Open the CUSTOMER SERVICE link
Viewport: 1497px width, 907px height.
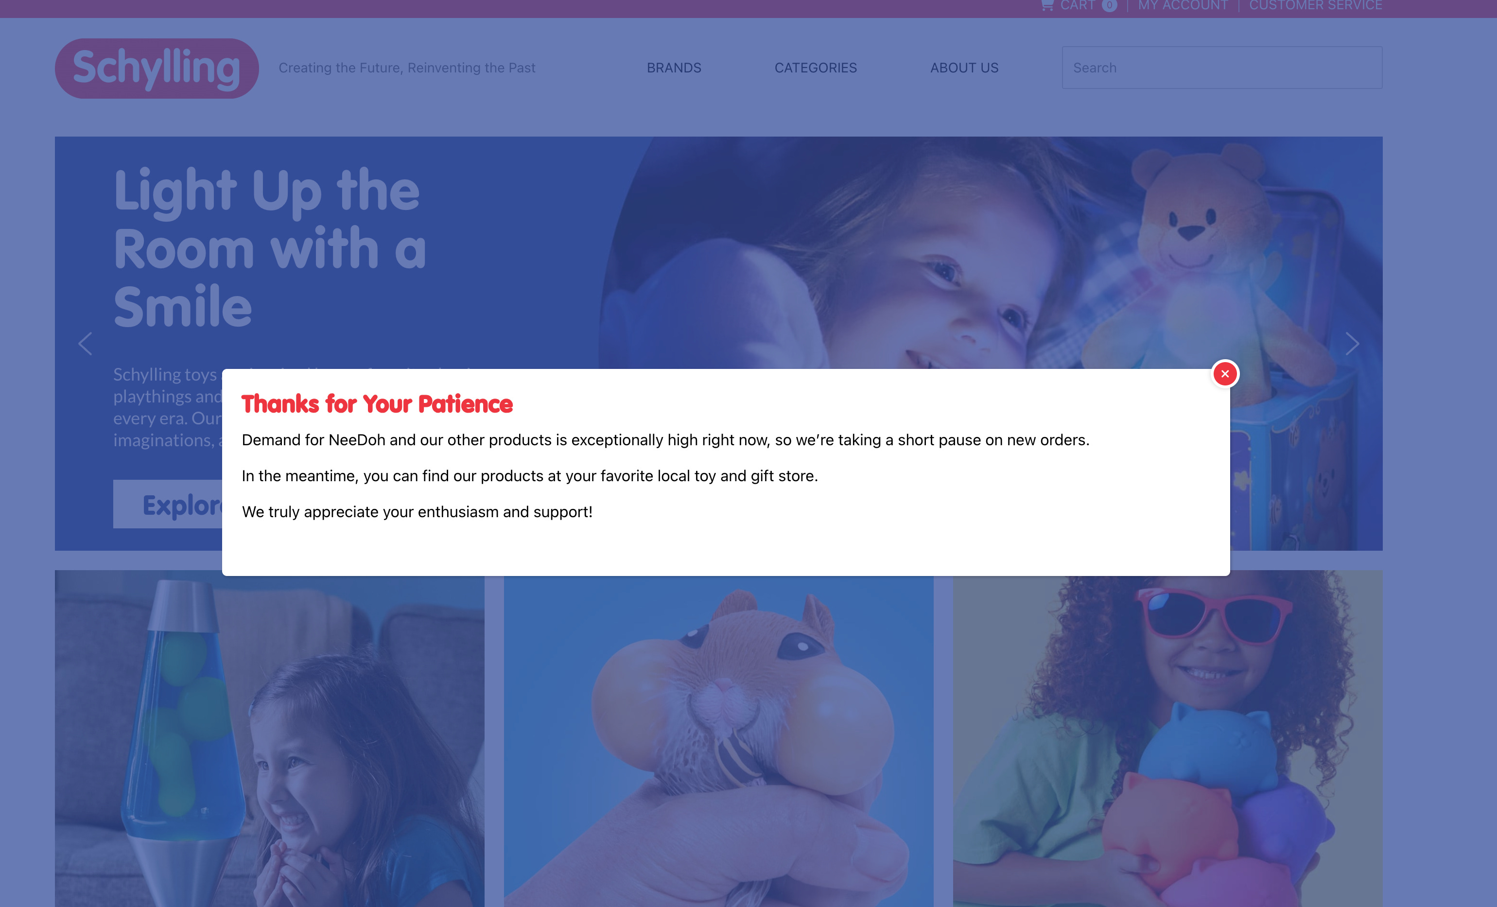[1315, 5]
